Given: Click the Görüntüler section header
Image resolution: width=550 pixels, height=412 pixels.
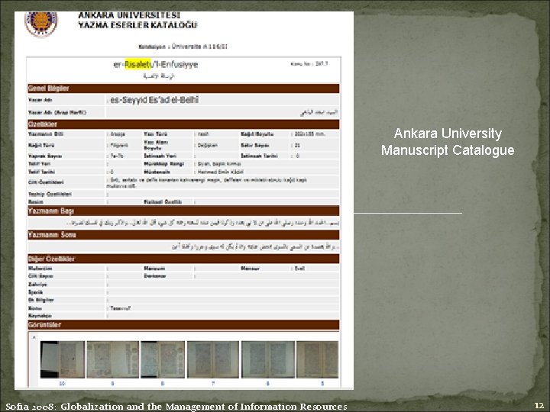Looking at the screenshot, I should (x=183, y=325).
